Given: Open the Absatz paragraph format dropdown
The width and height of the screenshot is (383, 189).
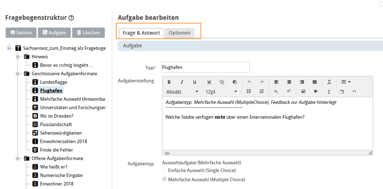Looking at the screenshot, I should (x=182, y=92).
